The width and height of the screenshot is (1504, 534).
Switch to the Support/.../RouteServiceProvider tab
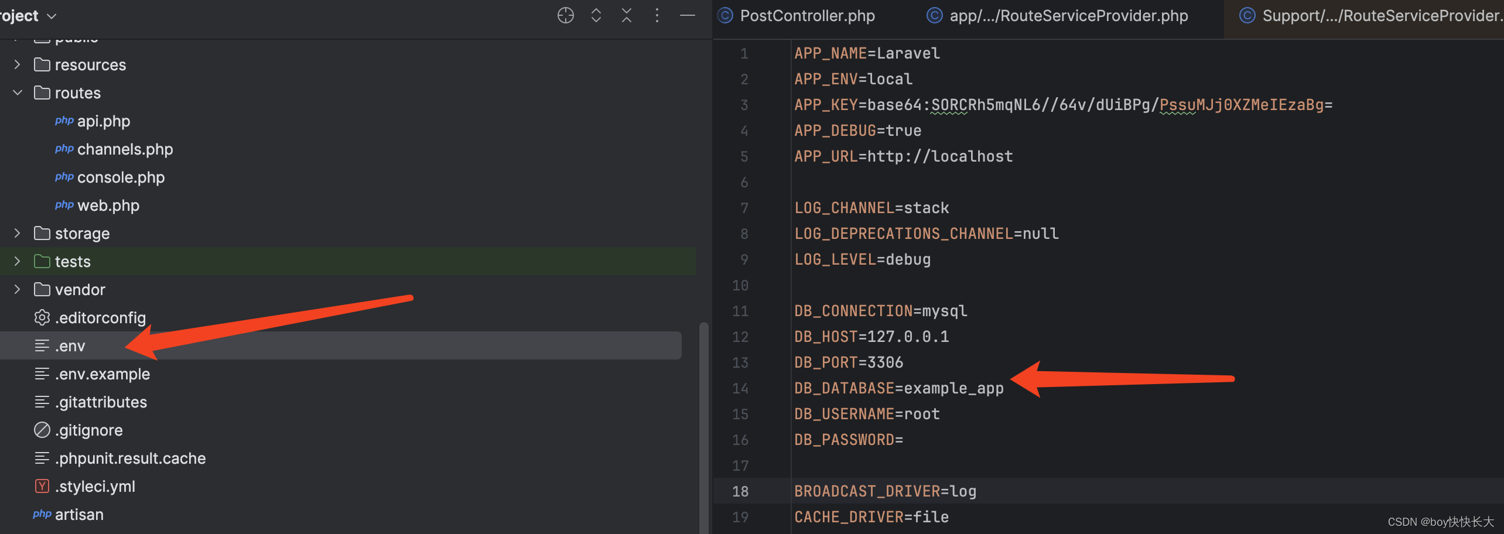(1383, 16)
